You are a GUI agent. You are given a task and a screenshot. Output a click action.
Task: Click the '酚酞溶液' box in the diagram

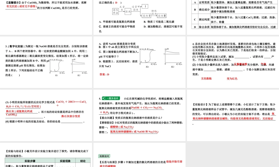coord(154,12)
